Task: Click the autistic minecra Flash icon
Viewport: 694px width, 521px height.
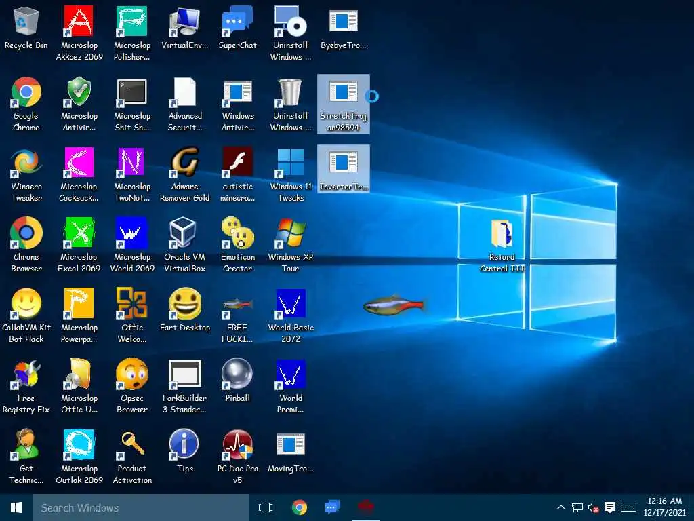Action: [237, 162]
